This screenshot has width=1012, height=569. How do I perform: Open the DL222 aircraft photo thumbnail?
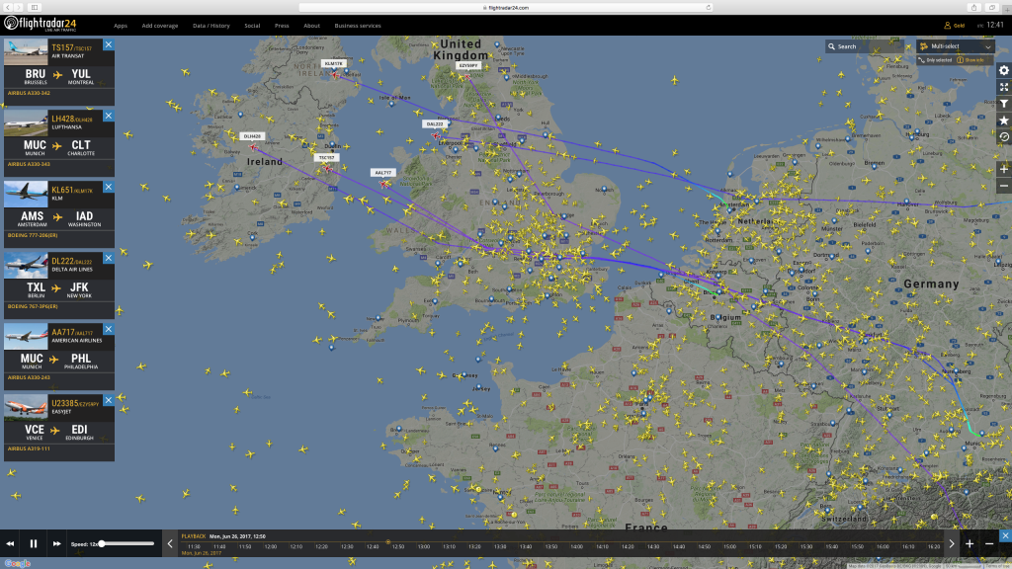pyautogui.click(x=26, y=265)
